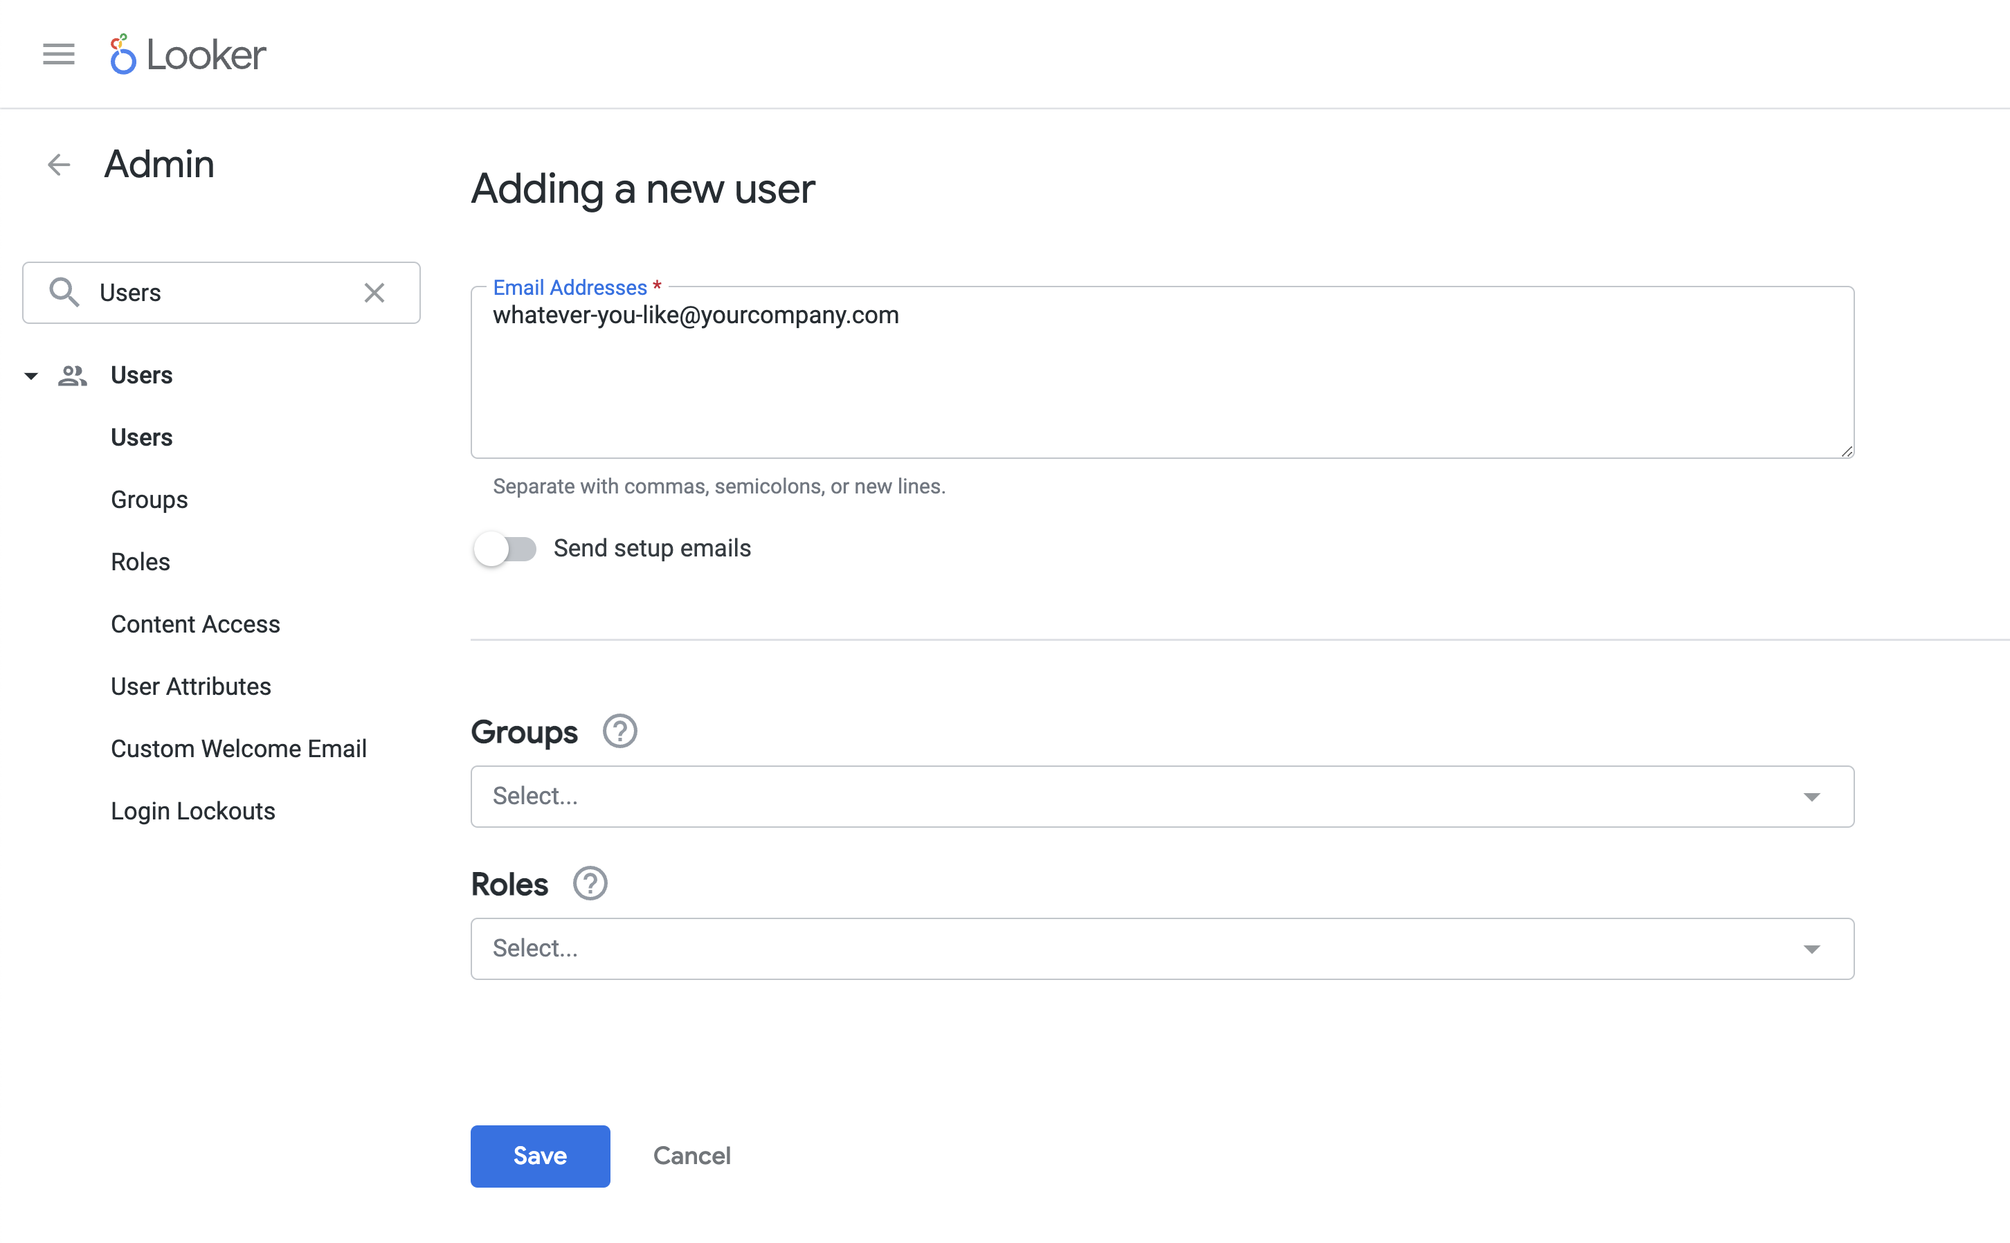The width and height of the screenshot is (2010, 1243).
Task: Click the clear search X icon
Action: click(x=374, y=291)
